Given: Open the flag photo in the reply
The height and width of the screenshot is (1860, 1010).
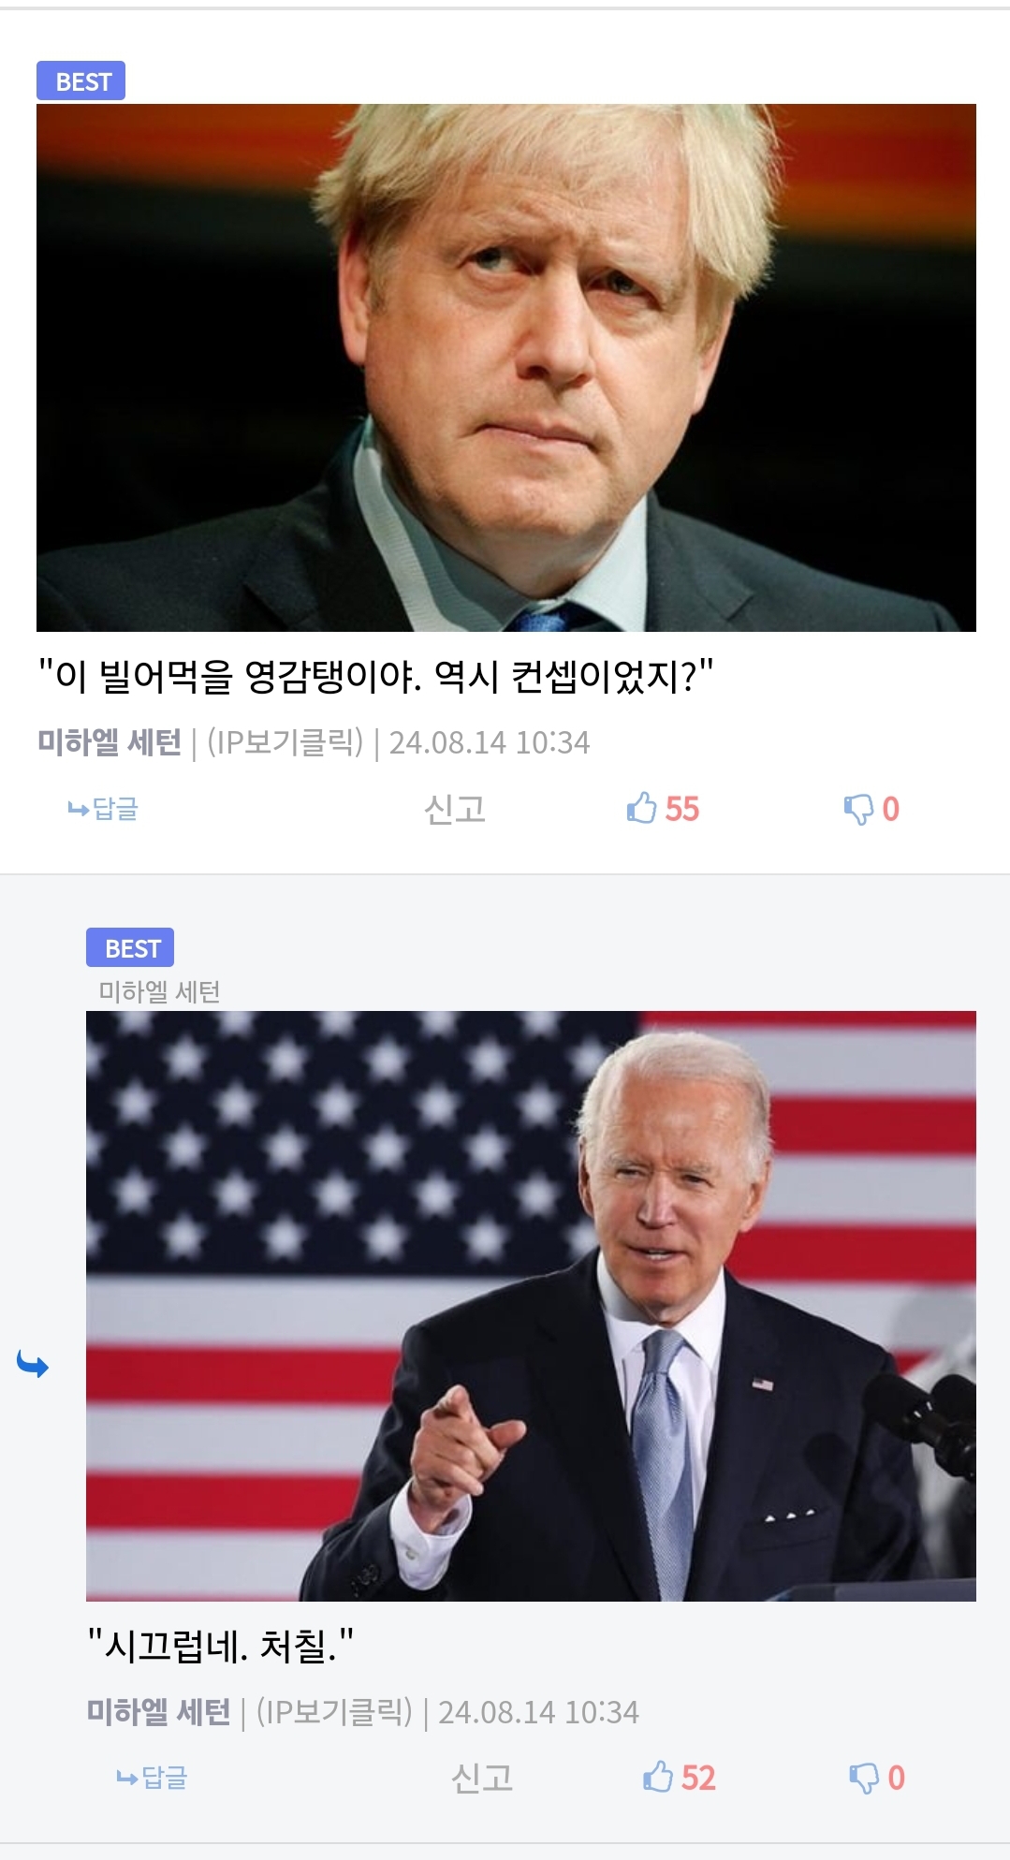Looking at the screenshot, I should (x=531, y=1306).
